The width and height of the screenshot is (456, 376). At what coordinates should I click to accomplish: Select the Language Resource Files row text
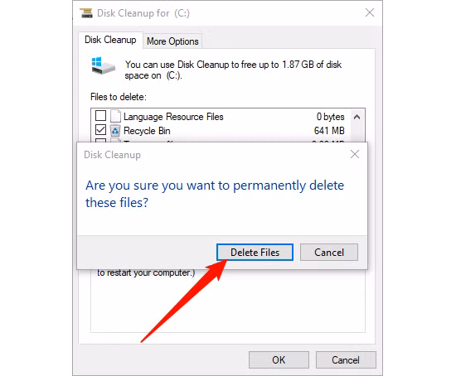[x=173, y=117]
